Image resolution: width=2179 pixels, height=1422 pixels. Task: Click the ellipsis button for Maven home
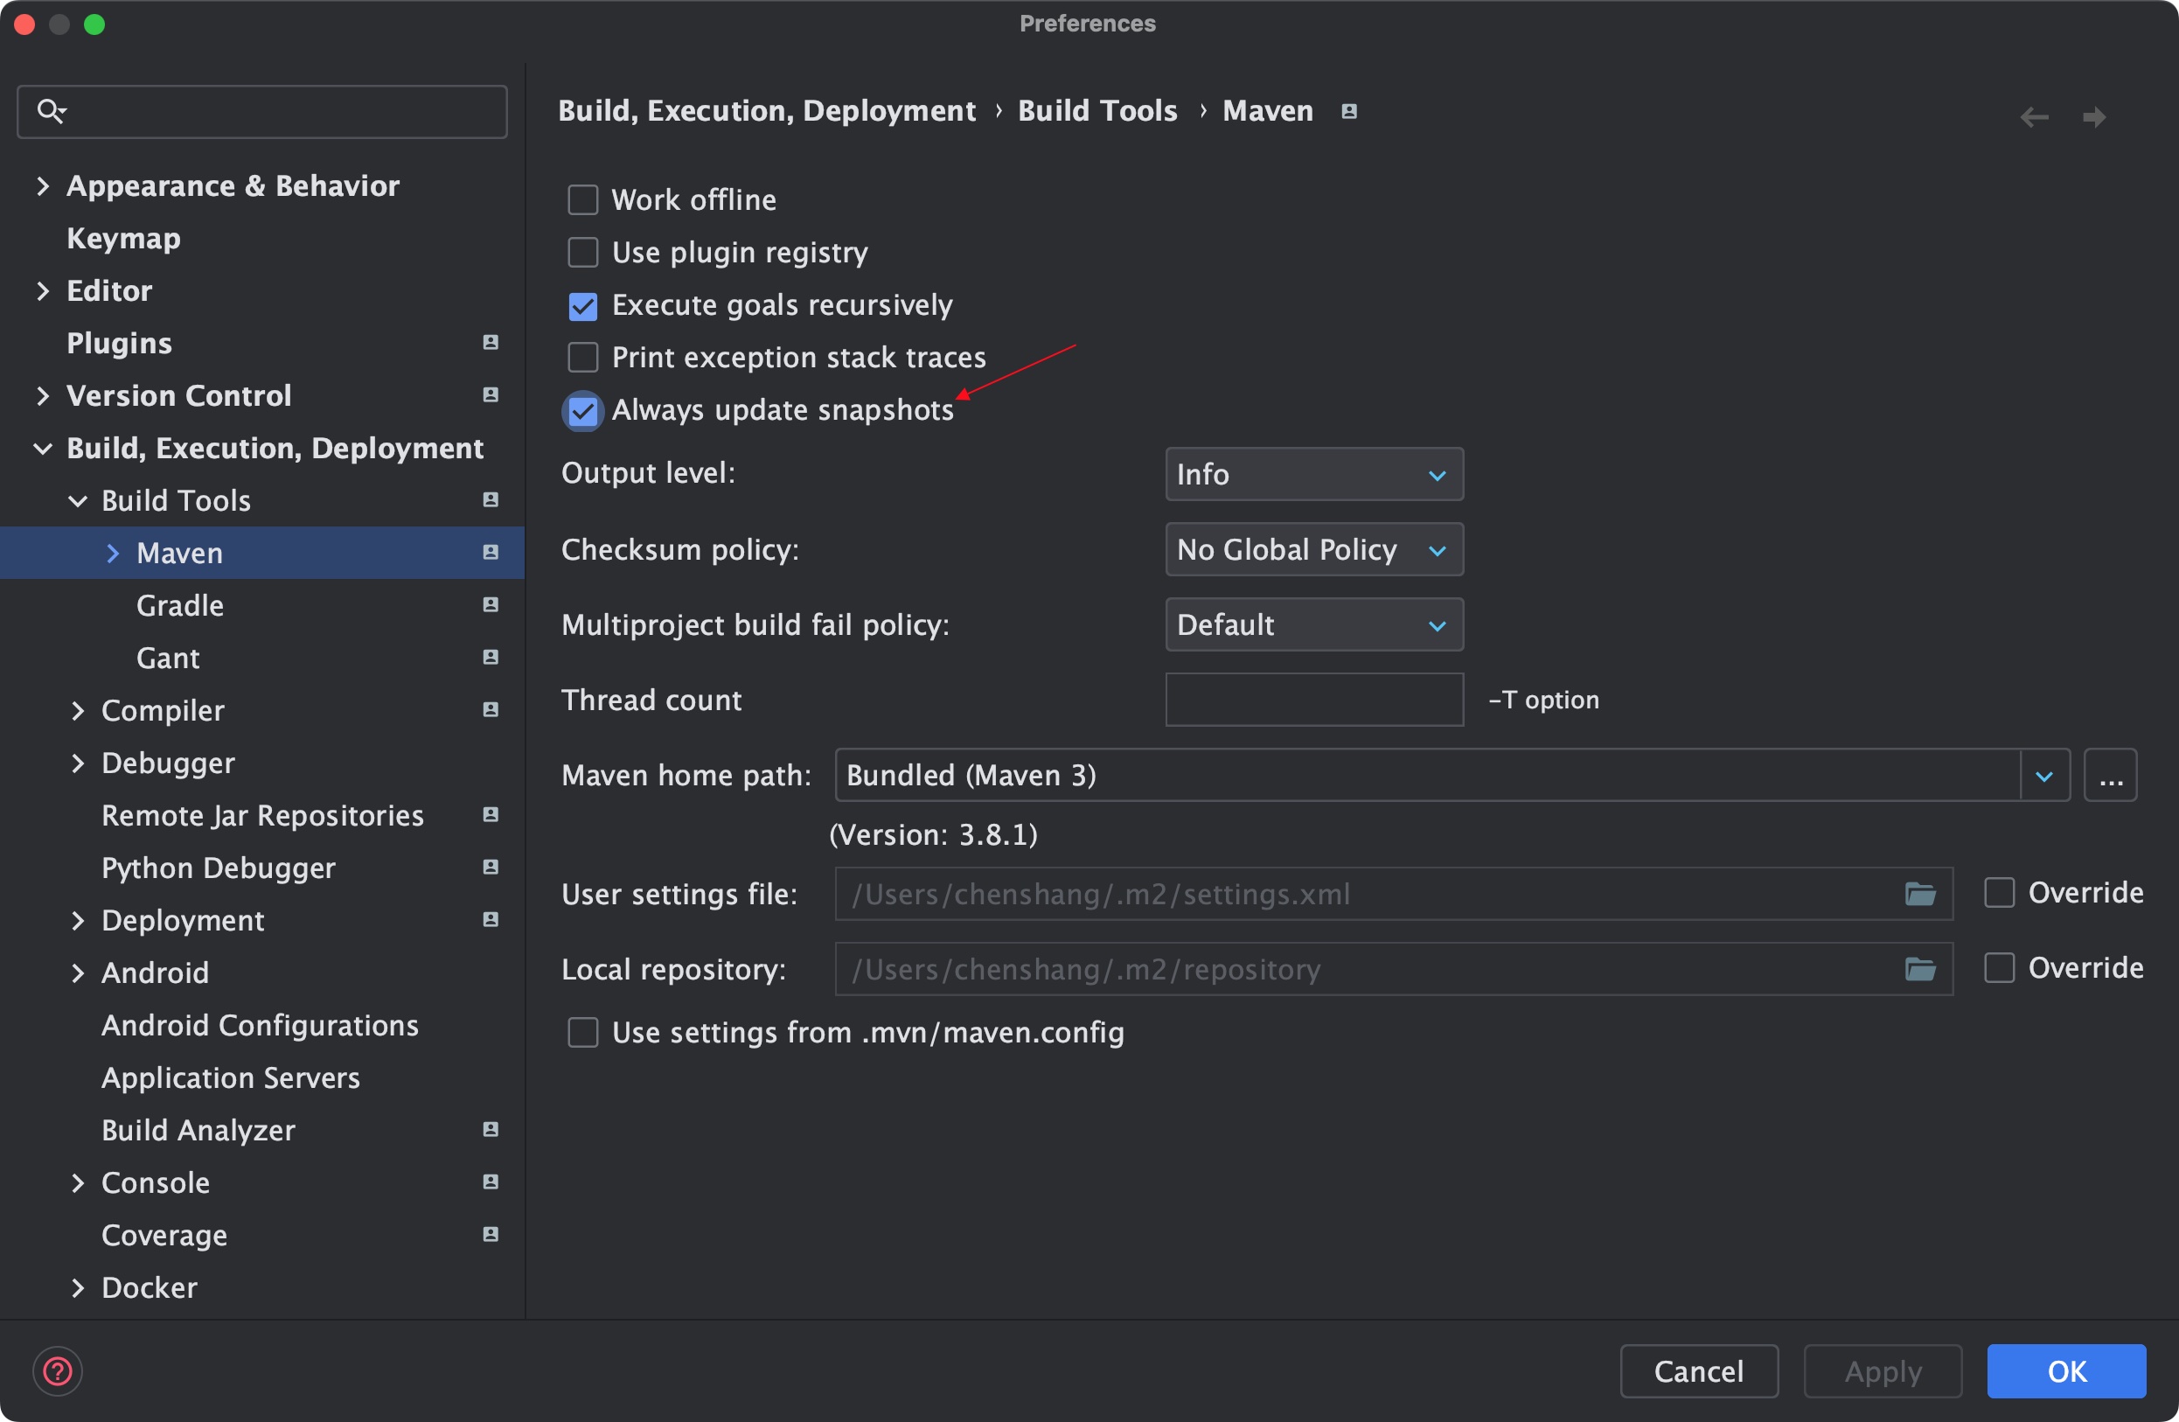[x=2110, y=776]
